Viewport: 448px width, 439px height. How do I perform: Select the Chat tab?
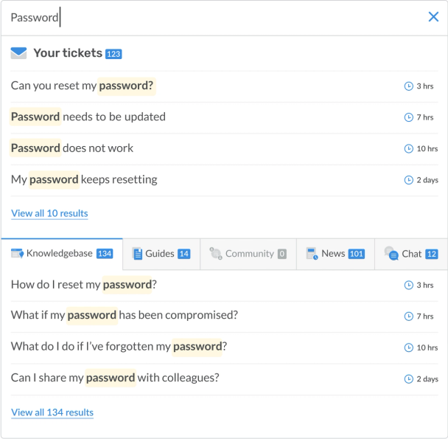point(411,254)
